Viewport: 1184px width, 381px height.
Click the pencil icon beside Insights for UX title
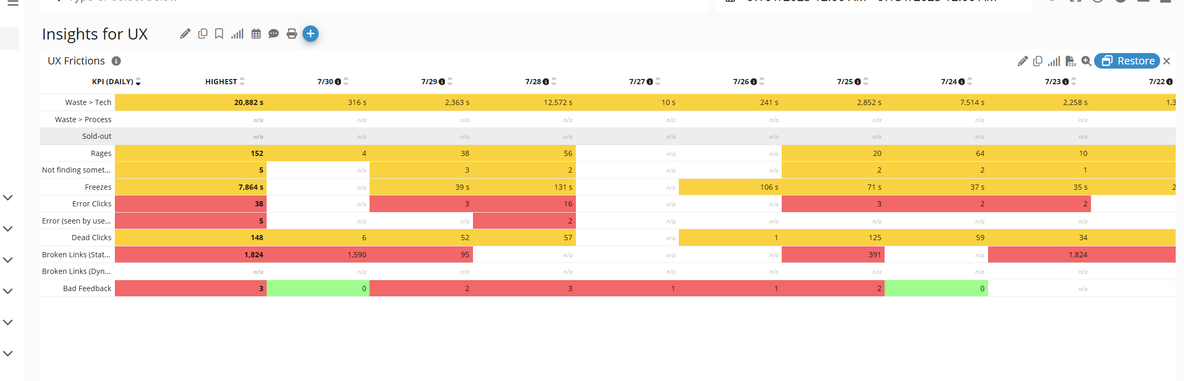[x=185, y=34]
